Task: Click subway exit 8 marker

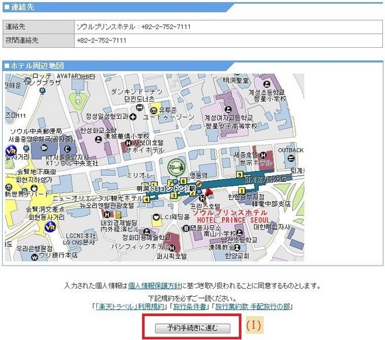Action: [183, 181]
